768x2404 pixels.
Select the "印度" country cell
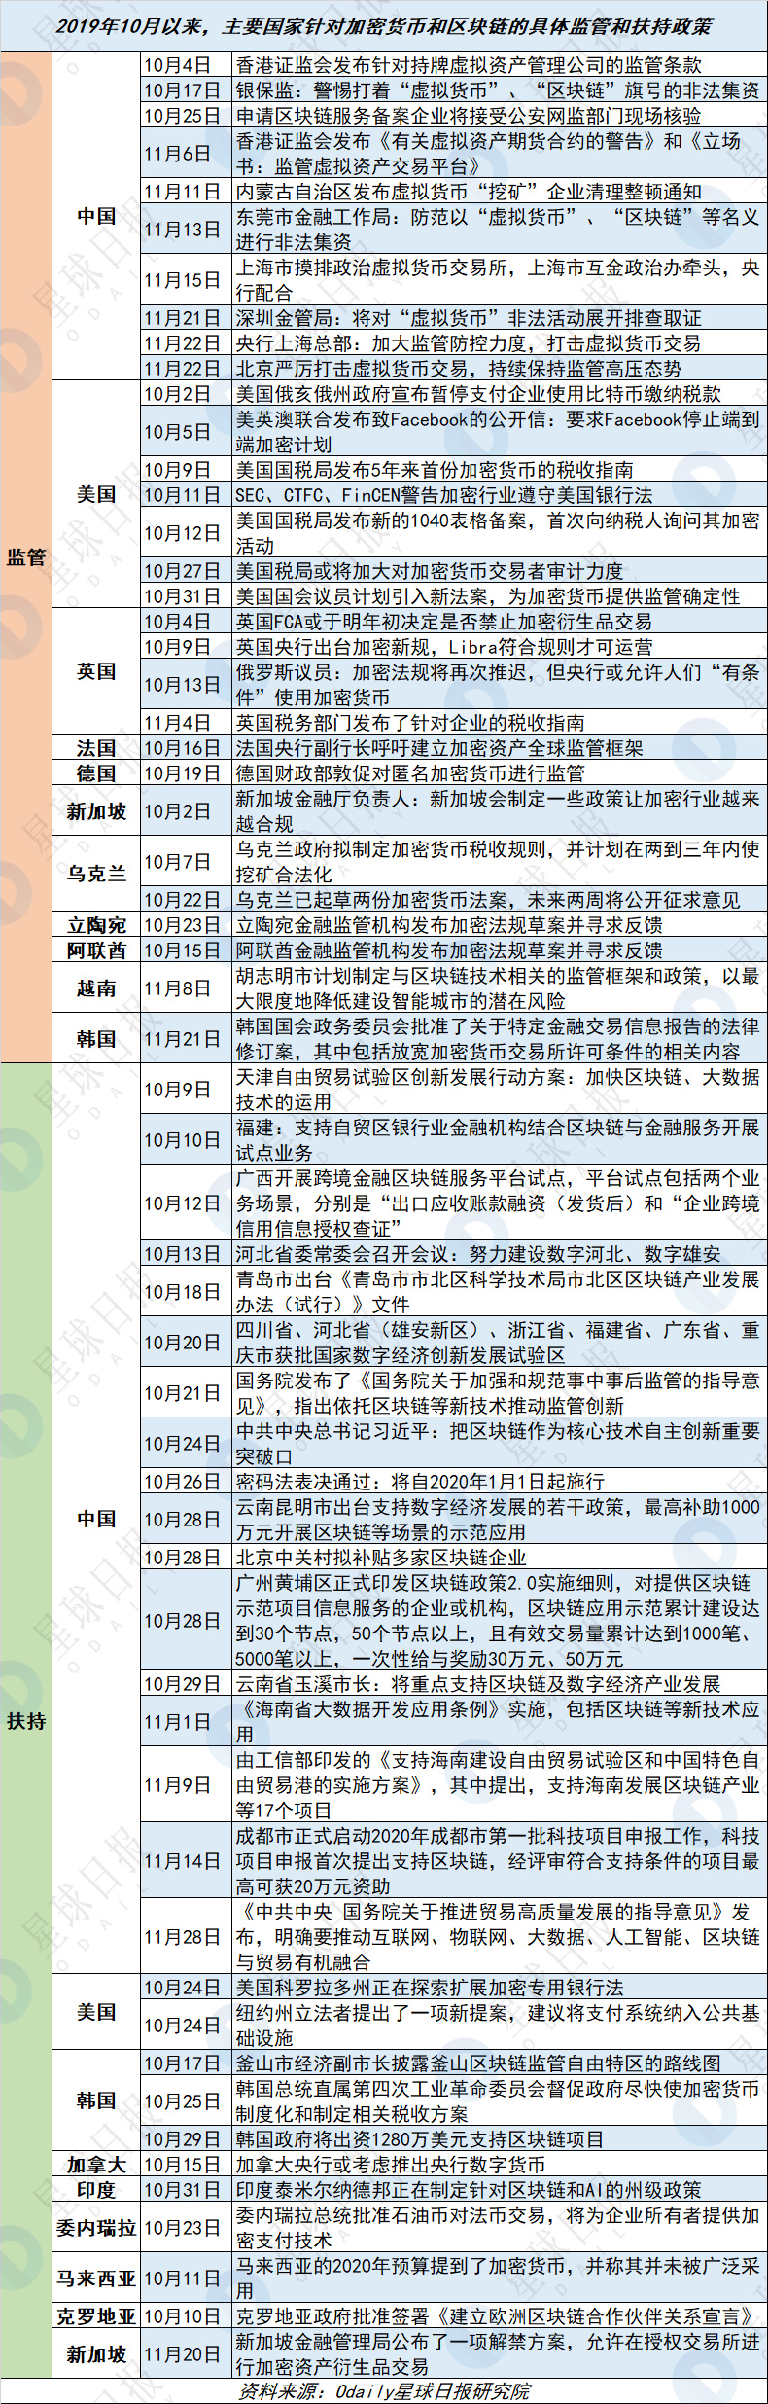[x=96, y=2190]
